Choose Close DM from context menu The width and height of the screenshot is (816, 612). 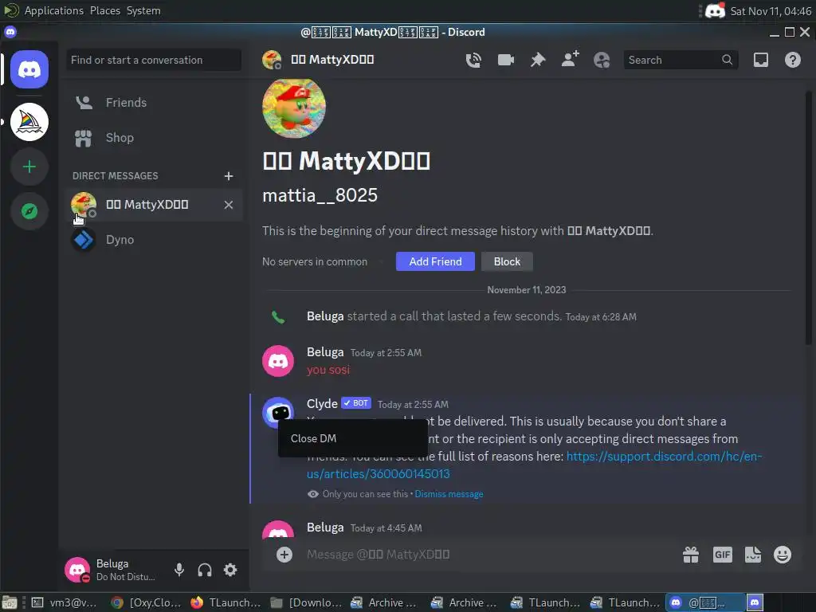tap(352, 438)
